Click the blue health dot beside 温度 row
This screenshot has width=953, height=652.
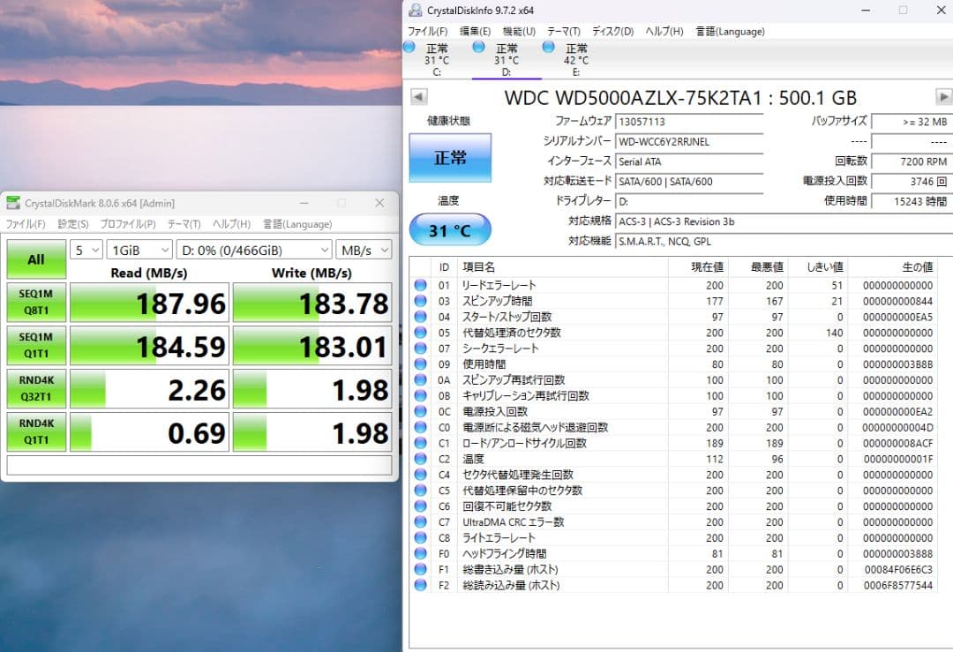[418, 459]
